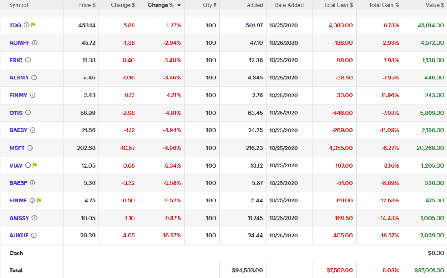Click the ALSMY symbol link

point(19,78)
